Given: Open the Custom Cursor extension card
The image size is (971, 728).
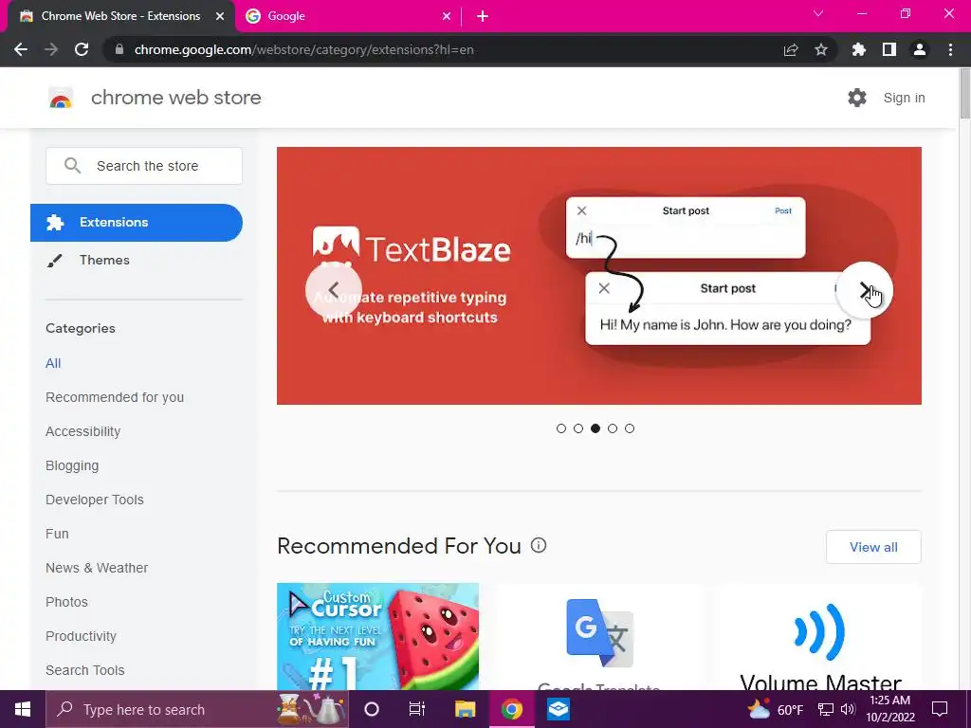Looking at the screenshot, I should pyautogui.click(x=377, y=636).
